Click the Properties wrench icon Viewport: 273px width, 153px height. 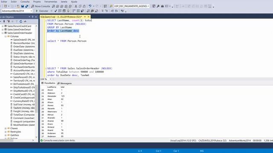coord(158,6)
